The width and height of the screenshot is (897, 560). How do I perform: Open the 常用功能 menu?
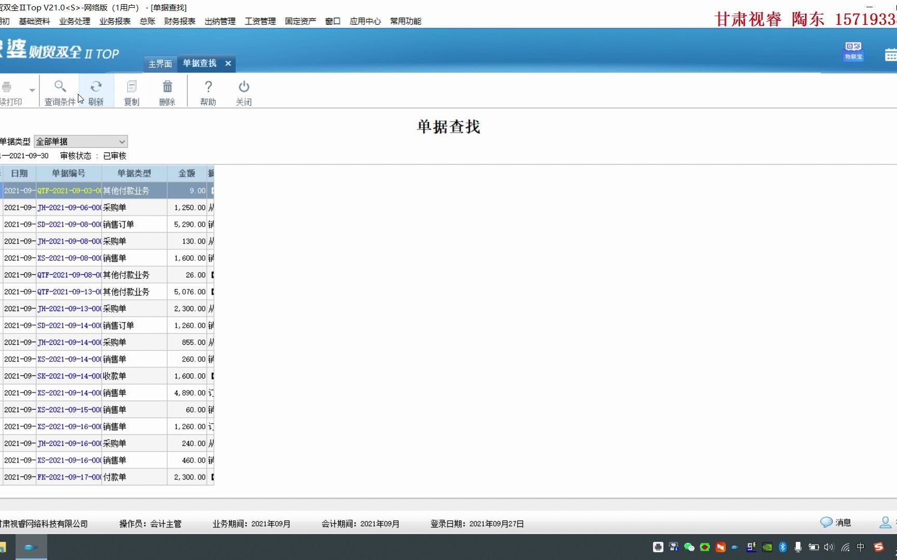point(405,21)
